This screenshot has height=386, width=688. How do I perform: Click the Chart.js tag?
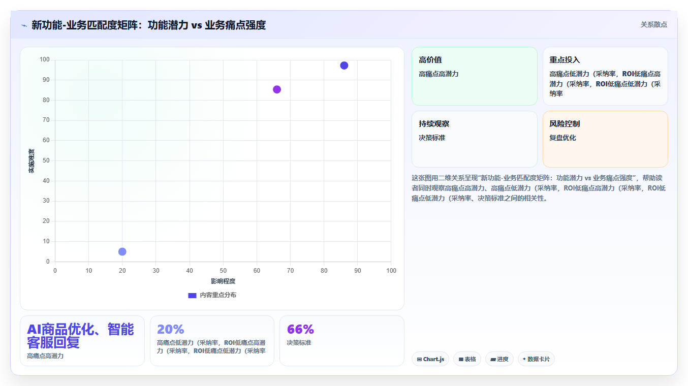[430, 359]
